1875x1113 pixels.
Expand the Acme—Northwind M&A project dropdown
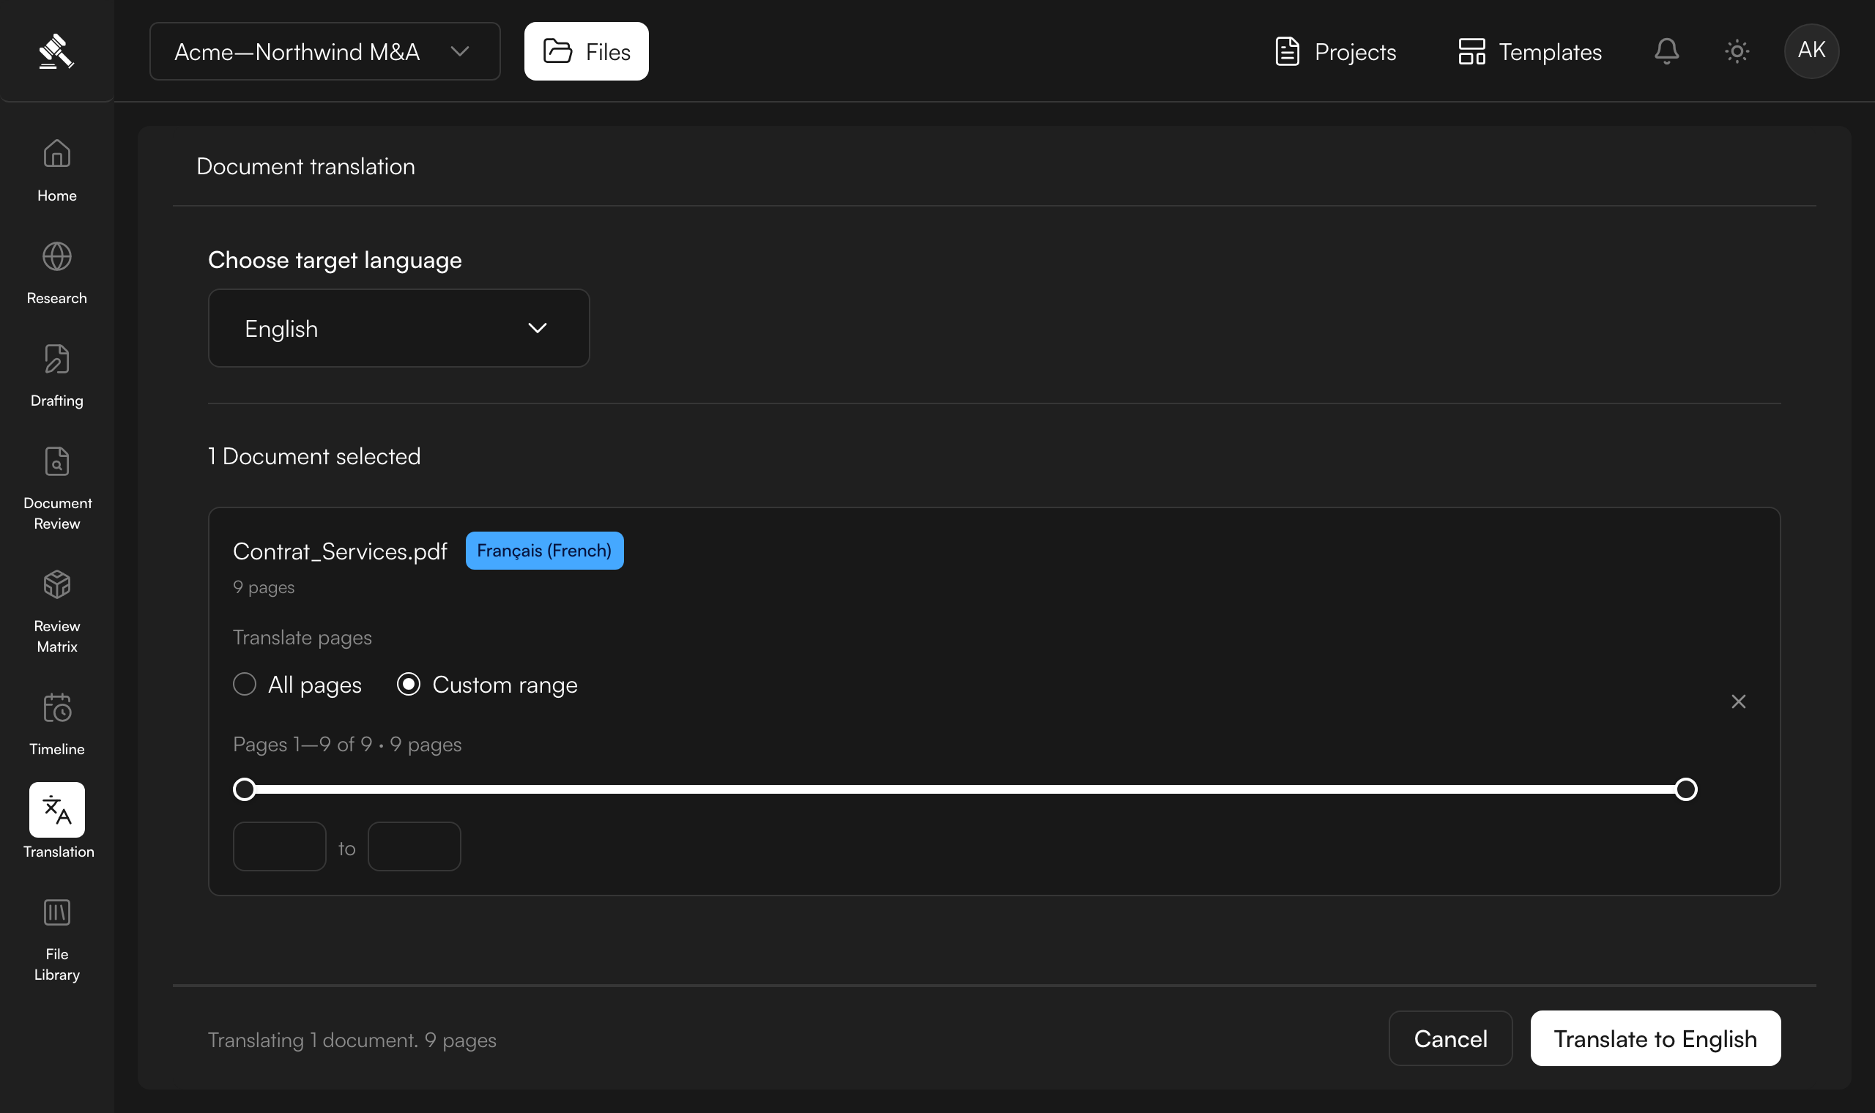[324, 51]
